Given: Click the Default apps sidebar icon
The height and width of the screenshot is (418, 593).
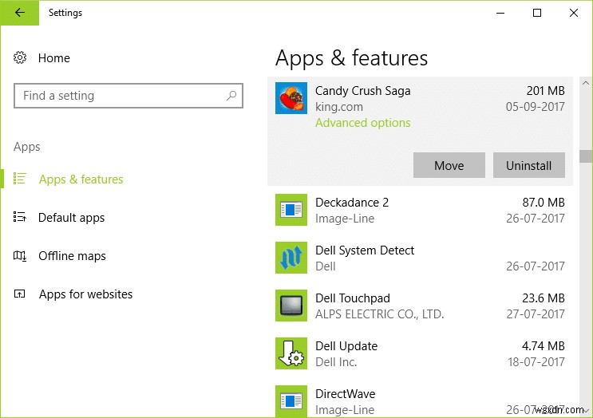Looking at the screenshot, I should pyautogui.click(x=19, y=217).
